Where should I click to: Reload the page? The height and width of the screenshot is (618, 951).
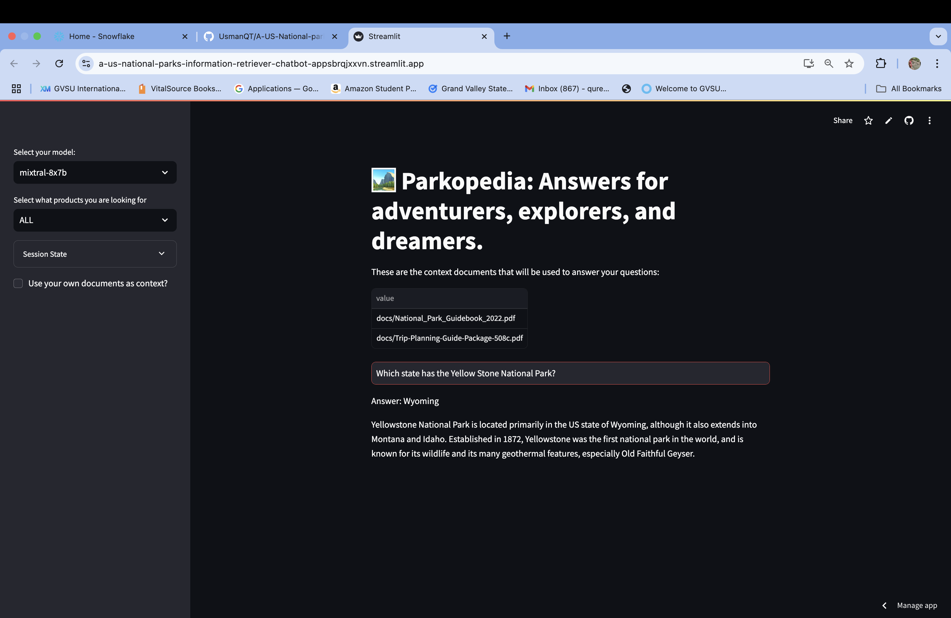59,64
